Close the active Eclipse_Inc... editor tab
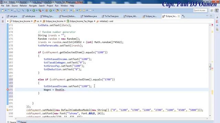The image size is (220, 123). pos(179,16)
